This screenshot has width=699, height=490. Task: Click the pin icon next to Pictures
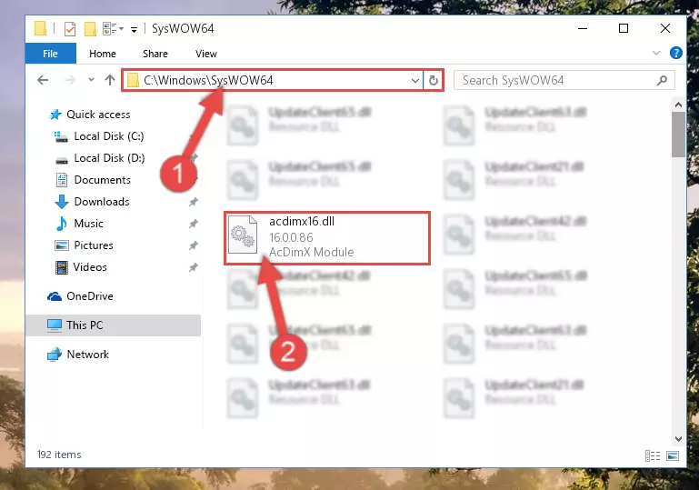click(x=193, y=245)
